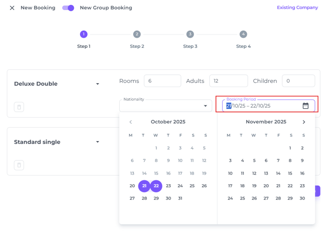Go to previous month in calendar
The height and width of the screenshot is (233, 321).
click(x=131, y=122)
